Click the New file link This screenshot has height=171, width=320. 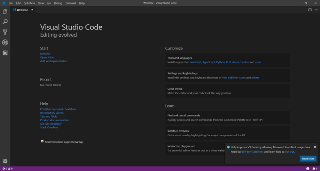coord(45,53)
